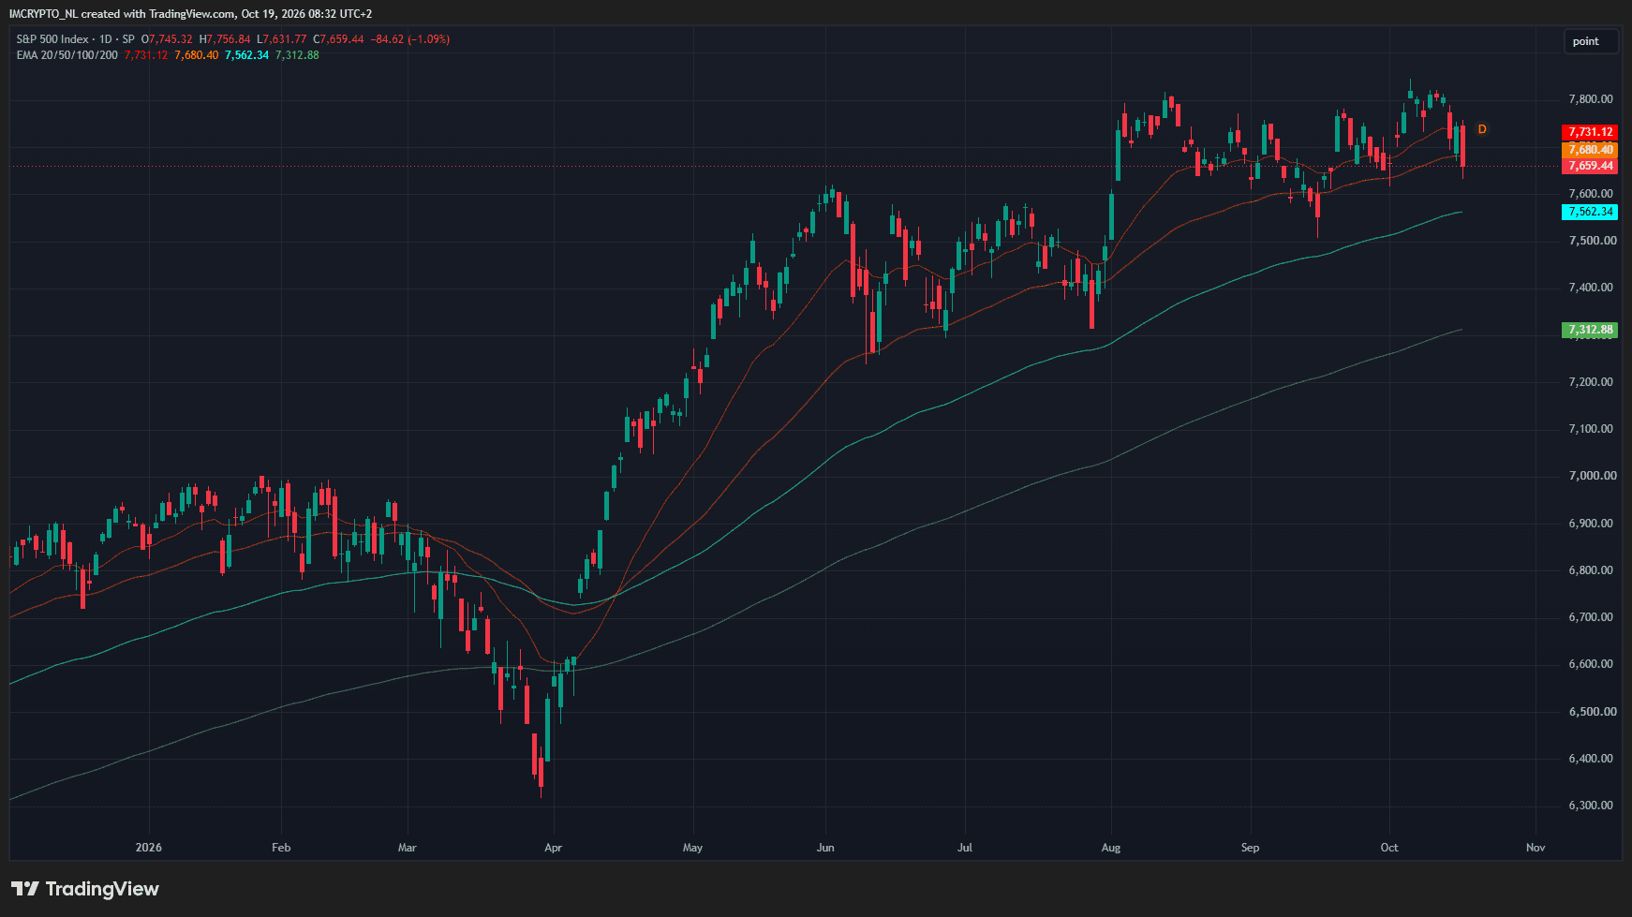Click the red 7,731.12 EMA value in the legend

tap(146, 55)
